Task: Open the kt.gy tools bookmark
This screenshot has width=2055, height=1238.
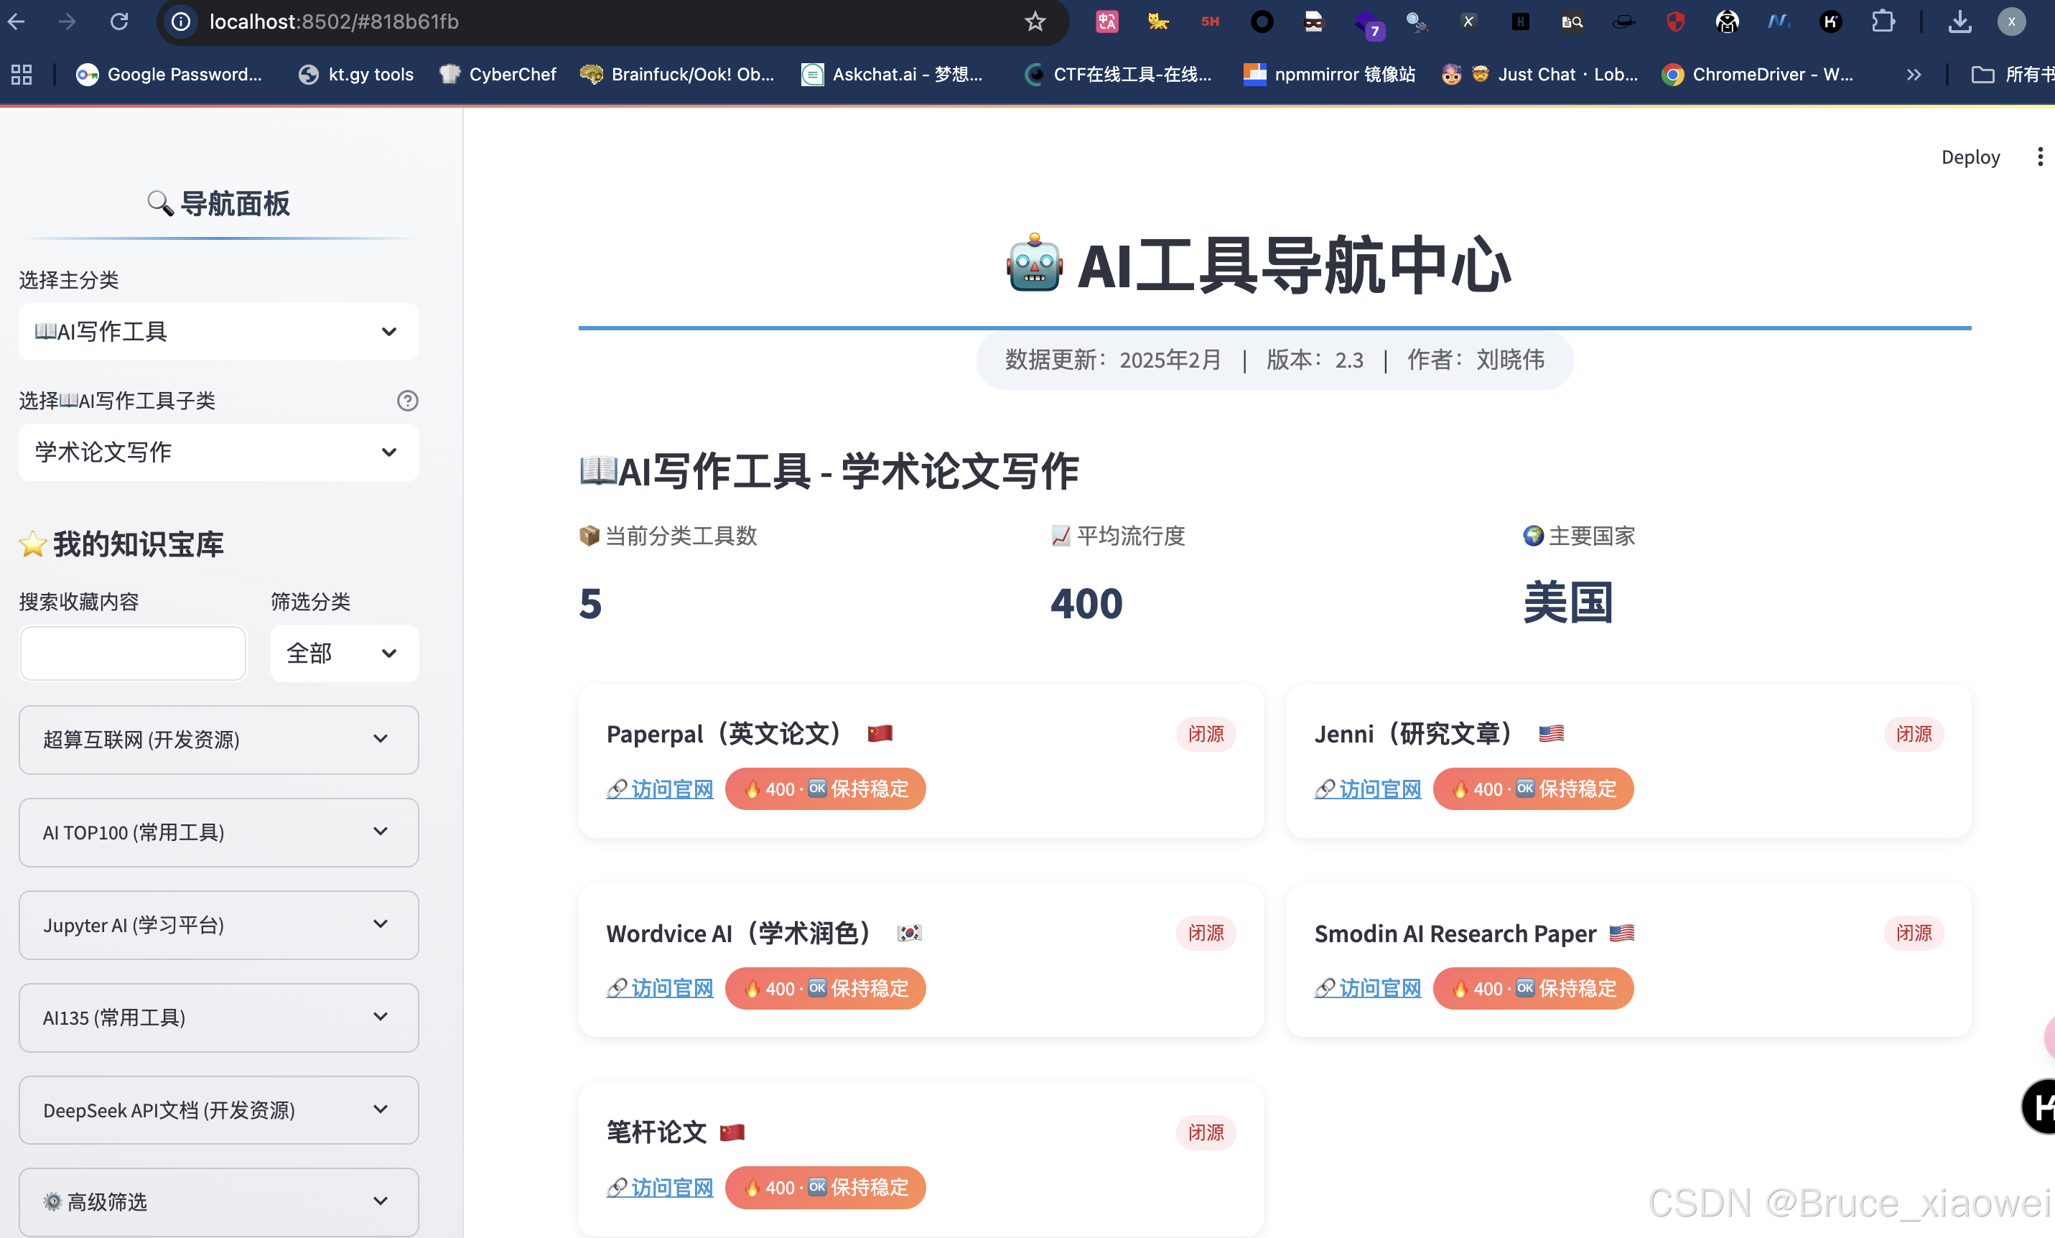Action: pos(356,74)
